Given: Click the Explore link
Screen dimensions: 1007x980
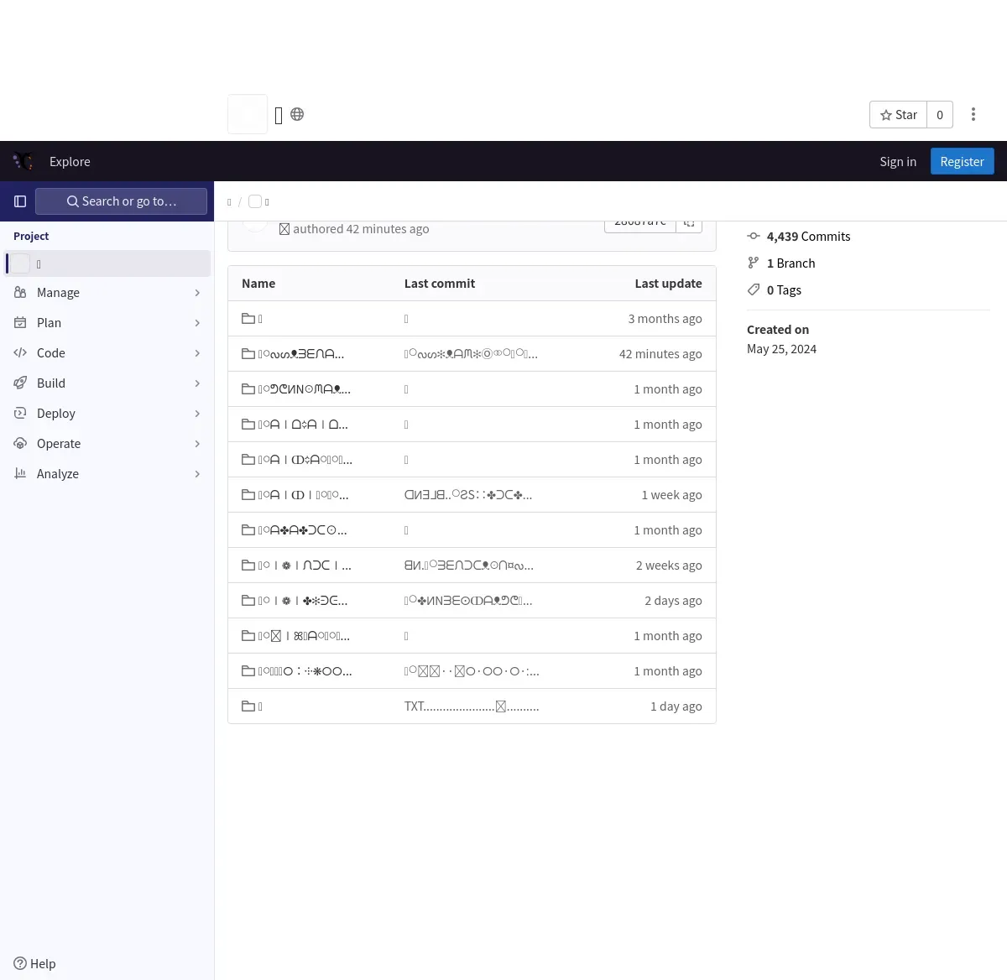Looking at the screenshot, I should click(70, 161).
